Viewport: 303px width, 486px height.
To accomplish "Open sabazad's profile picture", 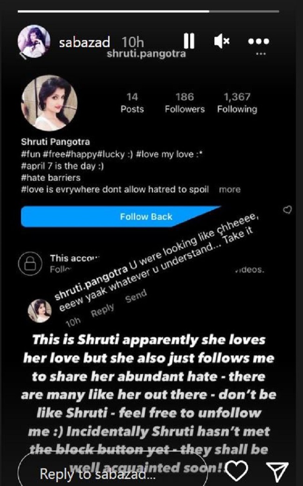I will coord(34,41).
